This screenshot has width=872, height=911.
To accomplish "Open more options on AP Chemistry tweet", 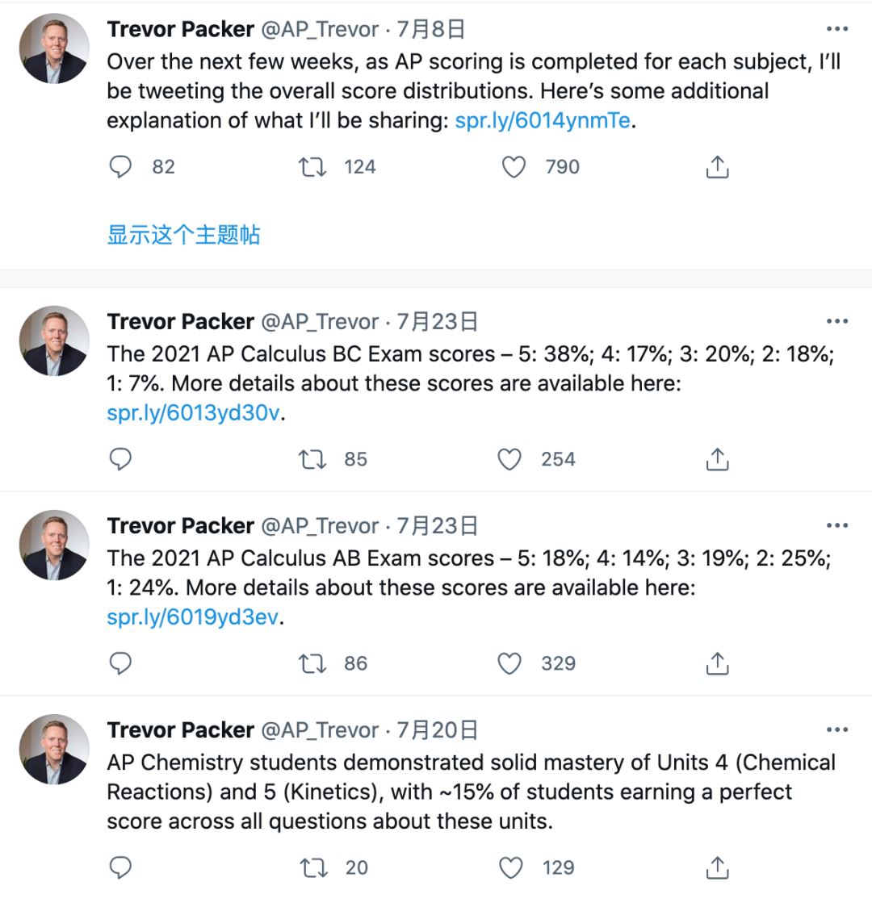I will click(837, 729).
